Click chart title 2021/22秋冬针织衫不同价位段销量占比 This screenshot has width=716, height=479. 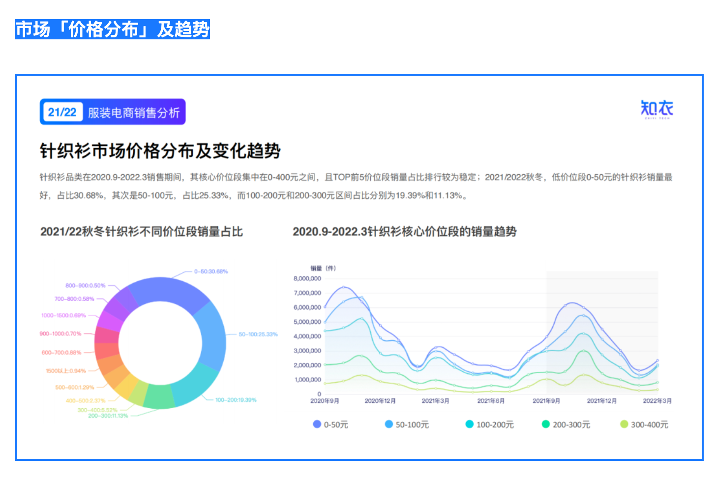(x=142, y=232)
